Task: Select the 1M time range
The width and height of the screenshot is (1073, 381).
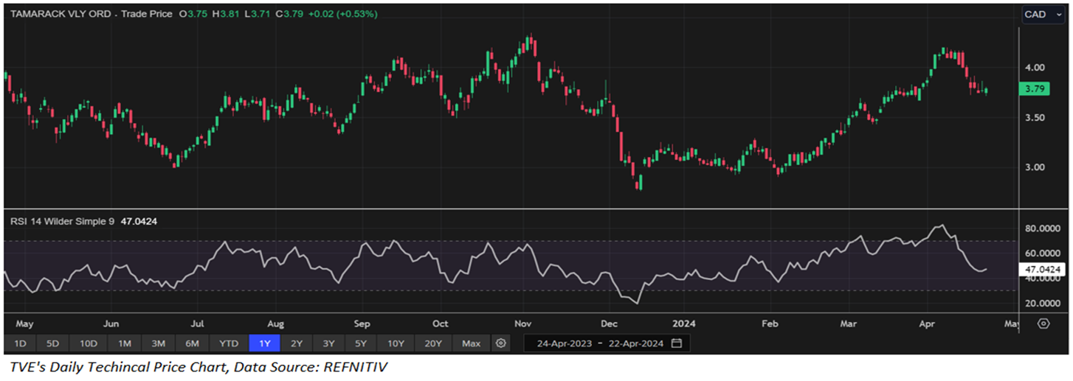Action: click(124, 343)
